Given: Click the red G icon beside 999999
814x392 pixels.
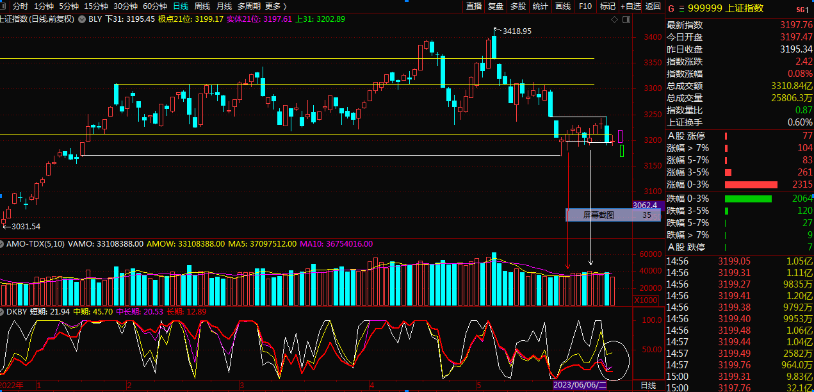Looking at the screenshot, I should click(x=671, y=8).
